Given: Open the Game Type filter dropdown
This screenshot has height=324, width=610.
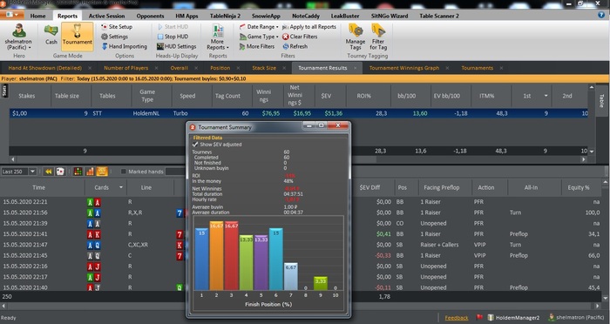Looking at the screenshot, I should coord(259,37).
